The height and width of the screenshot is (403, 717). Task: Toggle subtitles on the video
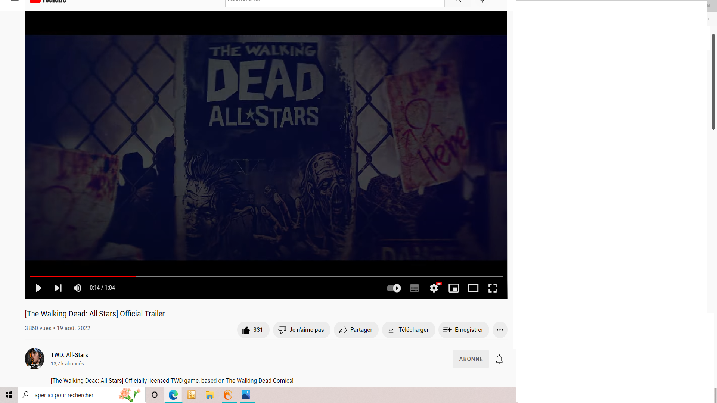click(415, 288)
